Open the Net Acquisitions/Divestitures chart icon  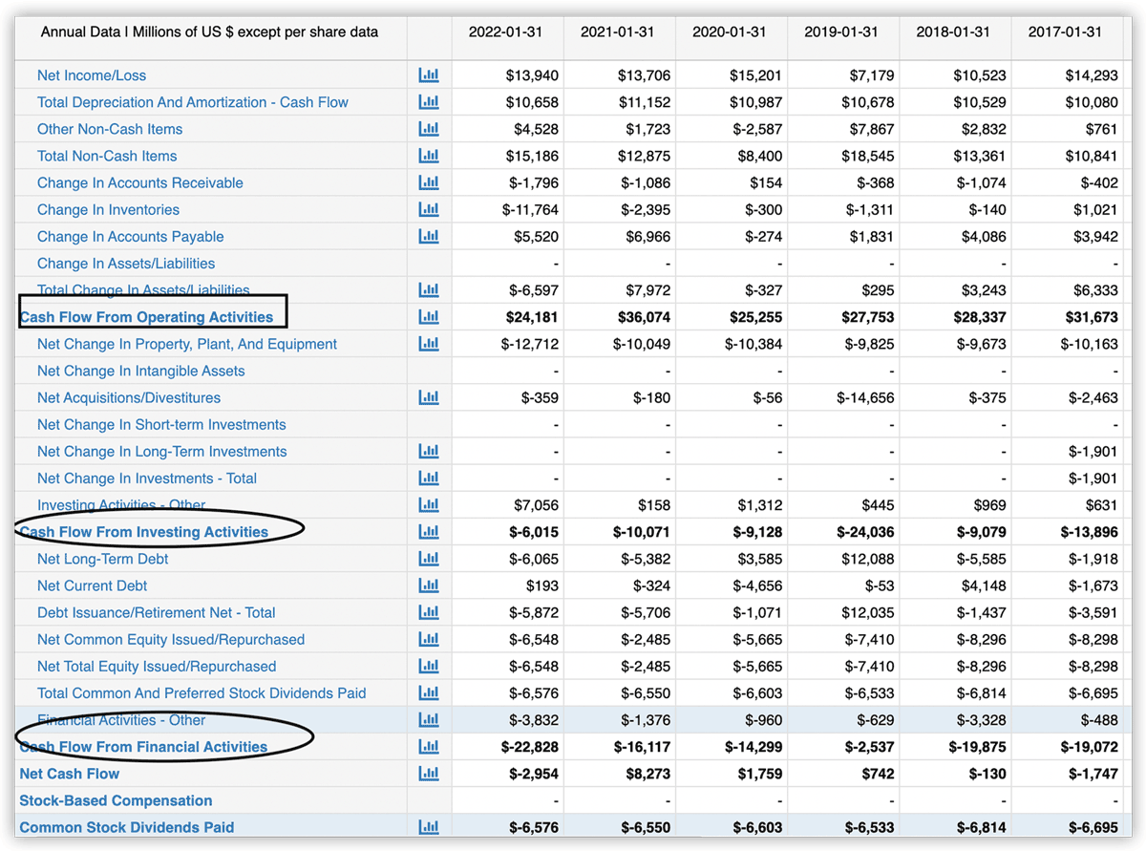coord(429,397)
